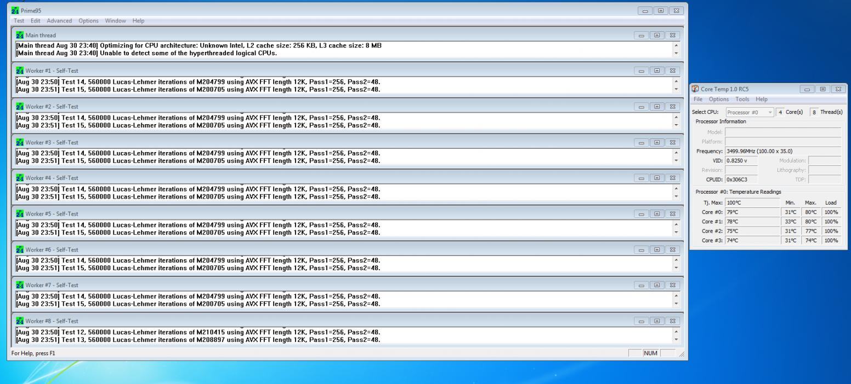This screenshot has height=384, width=851.
Task: Click Core #2 temperature value 75°C
Action: coord(752,231)
